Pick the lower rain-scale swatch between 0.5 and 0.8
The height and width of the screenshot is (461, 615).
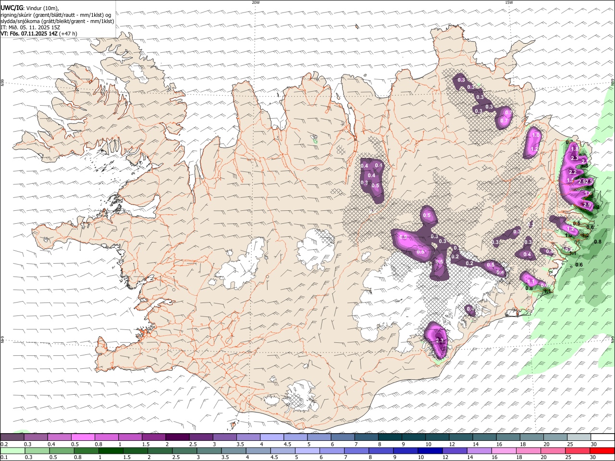coord(61,450)
